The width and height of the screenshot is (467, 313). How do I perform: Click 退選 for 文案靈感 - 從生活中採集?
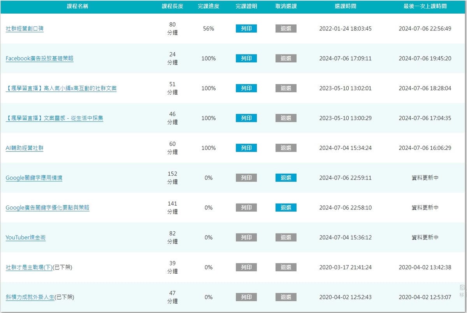pos(286,118)
